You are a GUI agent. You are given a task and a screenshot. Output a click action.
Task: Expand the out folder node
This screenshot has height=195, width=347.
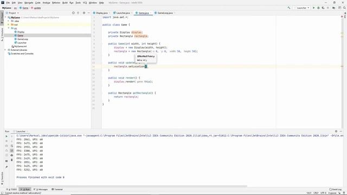coord(9,24)
